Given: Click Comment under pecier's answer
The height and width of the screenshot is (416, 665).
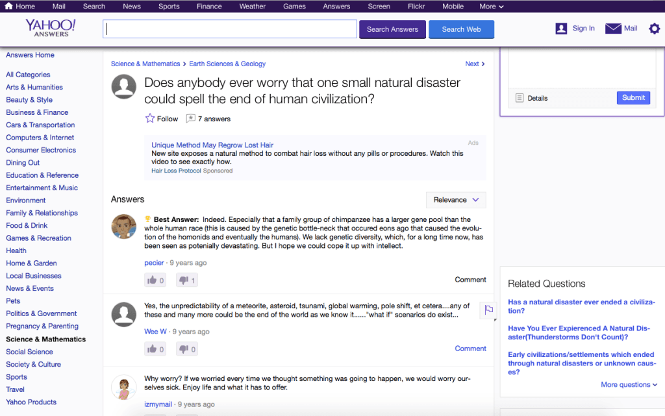Looking at the screenshot, I should [470, 280].
